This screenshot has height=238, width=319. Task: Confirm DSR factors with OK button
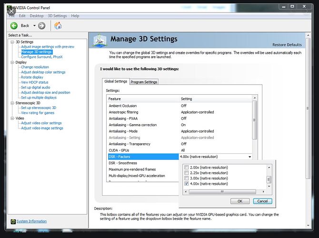coord(240,201)
